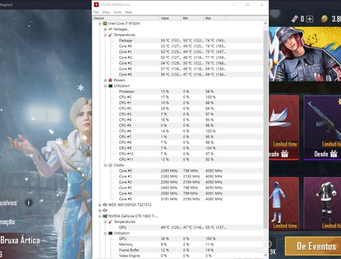Click the CPU Utilization chip icon
Screen dimensions: 341x259
110,85
